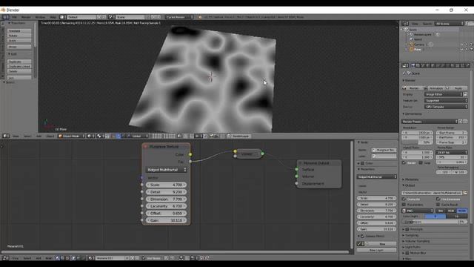Click the Material Output Surface socket
Viewport: 474px width, 267px height.
pyautogui.click(x=296, y=169)
